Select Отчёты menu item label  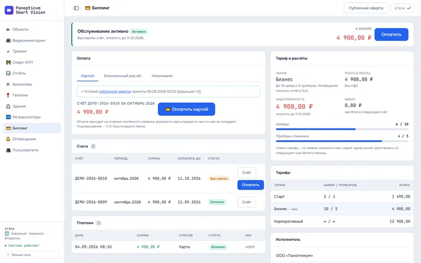[x=19, y=73]
